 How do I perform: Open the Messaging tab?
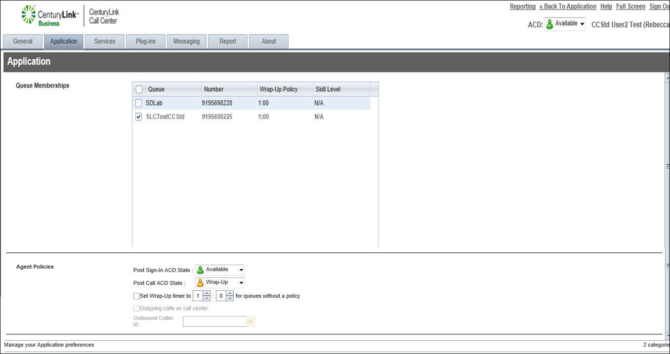point(187,41)
